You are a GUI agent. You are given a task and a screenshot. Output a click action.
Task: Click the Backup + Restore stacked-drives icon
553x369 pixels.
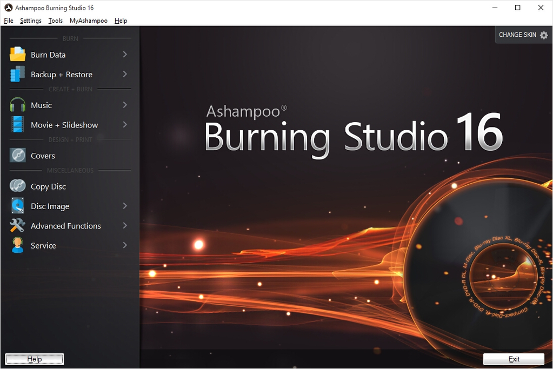(x=18, y=74)
